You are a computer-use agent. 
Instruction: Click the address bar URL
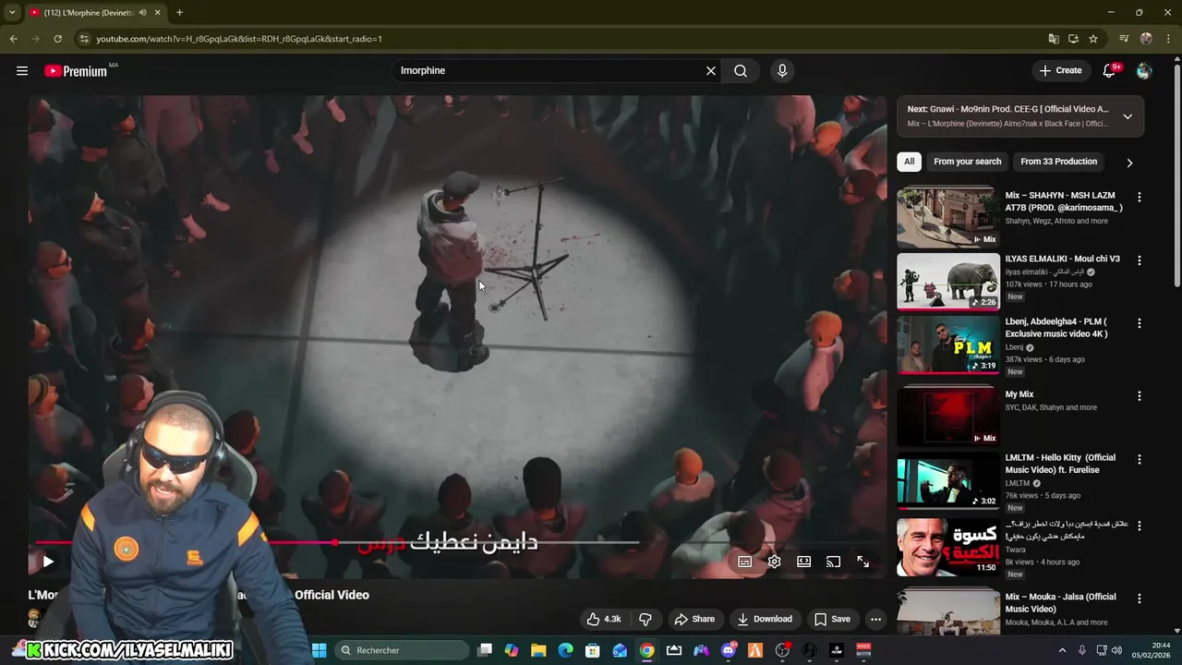[x=238, y=39]
